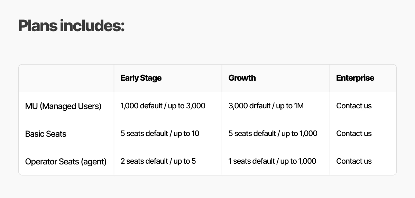Open Contact us in the Basic Seats row
The height and width of the screenshot is (198, 415).
pyautogui.click(x=354, y=133)
